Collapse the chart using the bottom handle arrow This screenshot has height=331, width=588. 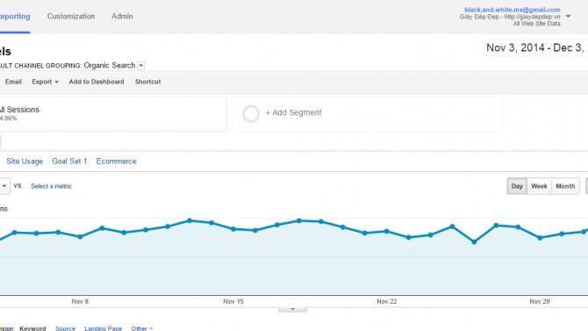292,309
